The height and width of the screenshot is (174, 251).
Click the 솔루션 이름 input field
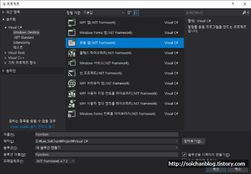(x=107, y=154)
